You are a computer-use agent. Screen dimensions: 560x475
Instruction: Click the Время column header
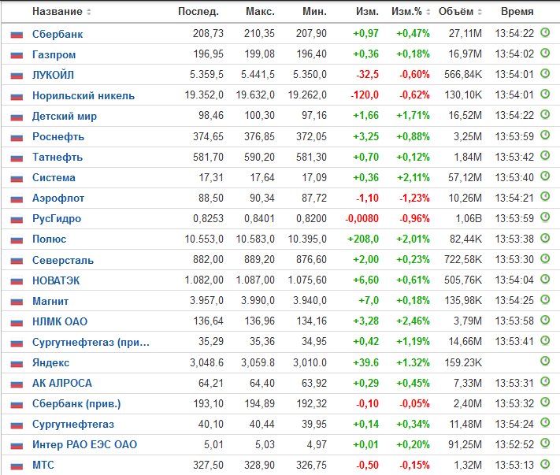[x=517, y=12]
